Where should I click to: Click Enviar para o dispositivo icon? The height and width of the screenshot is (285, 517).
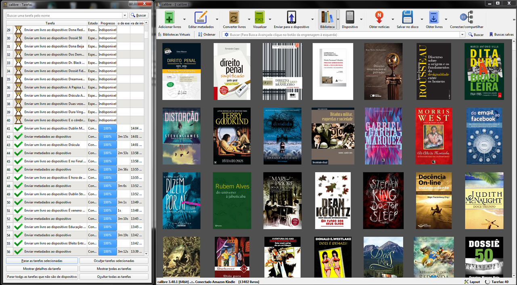pyautogui.click(x=291, y=18)
